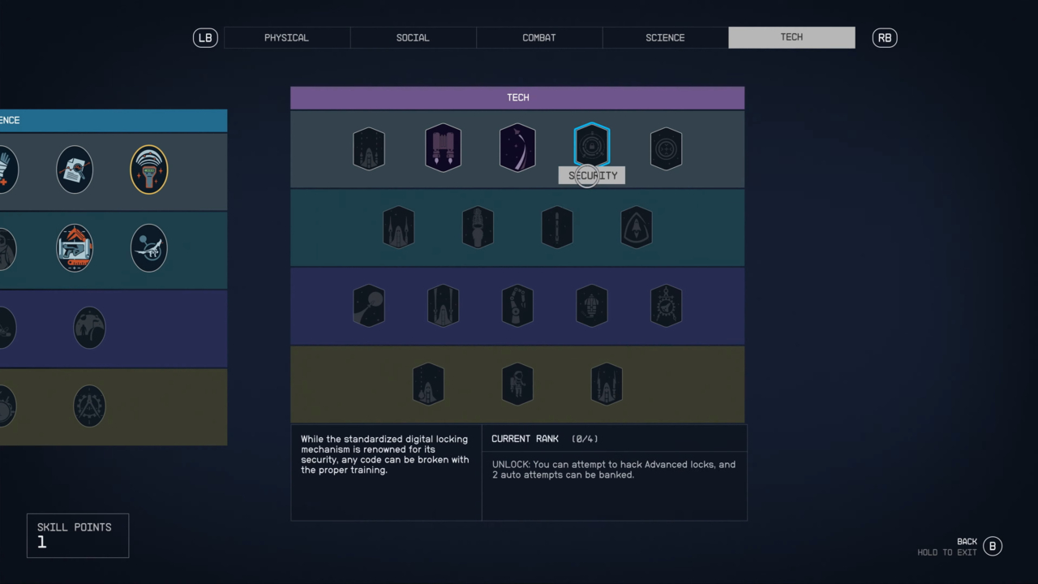Select the Special Projects skill icon

tap(89, 406)
